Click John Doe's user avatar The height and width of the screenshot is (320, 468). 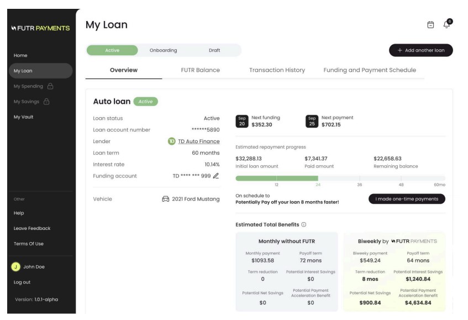16,267
